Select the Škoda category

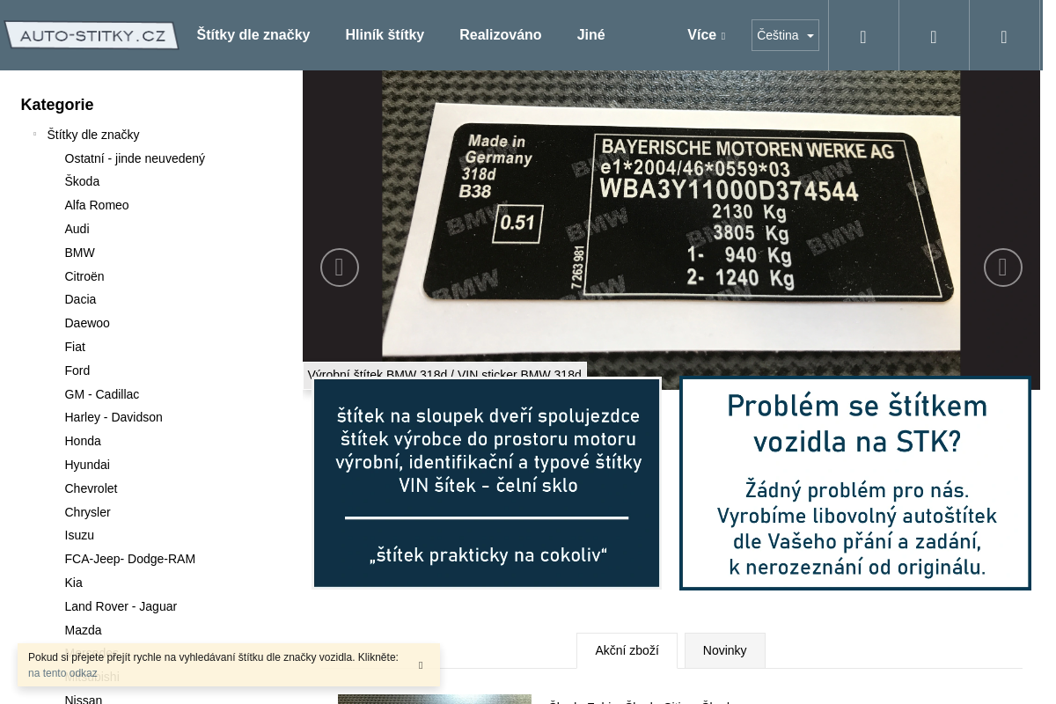(x=82, y=181)
